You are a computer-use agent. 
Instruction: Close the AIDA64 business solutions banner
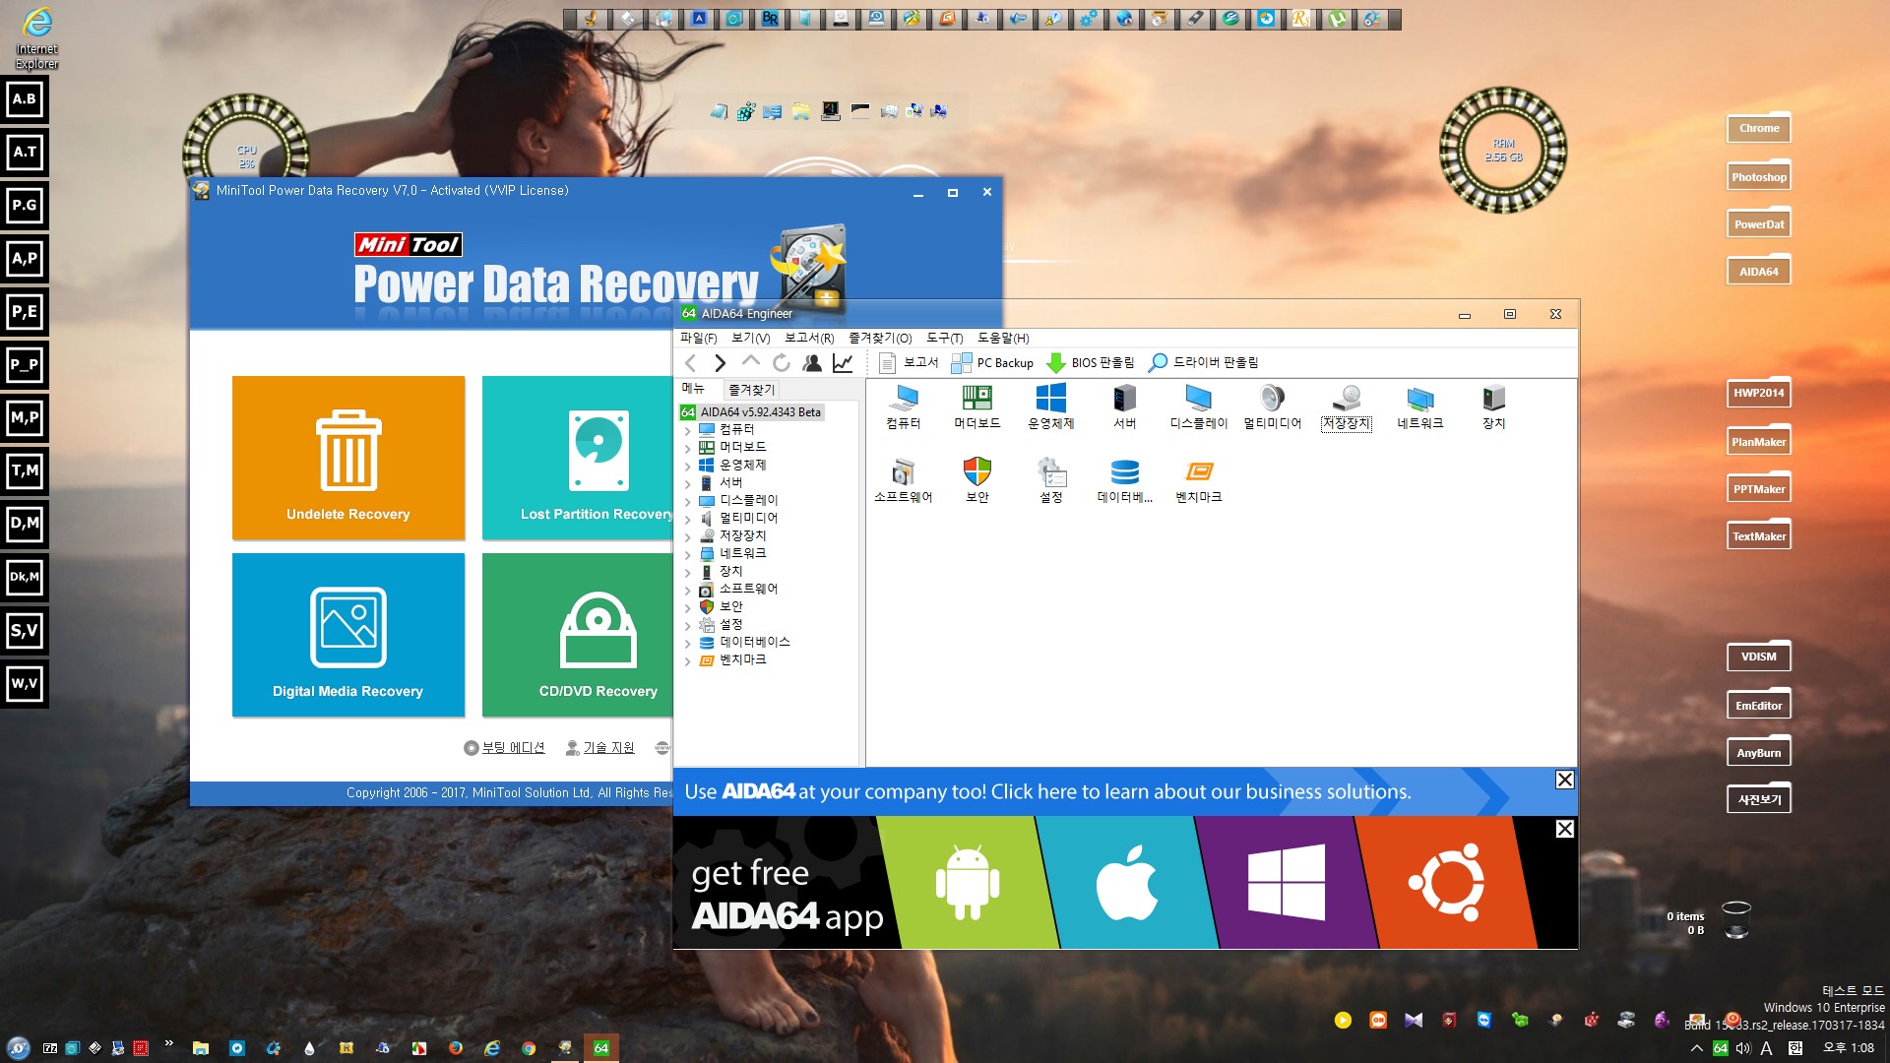coord(1564,780)
